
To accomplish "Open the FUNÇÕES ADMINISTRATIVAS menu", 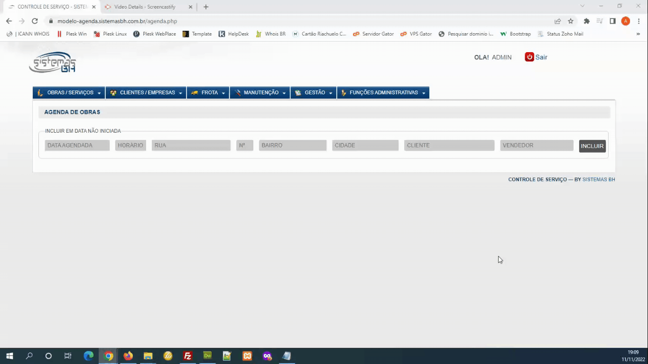I will pyautogui.click(x=383, y=93).
